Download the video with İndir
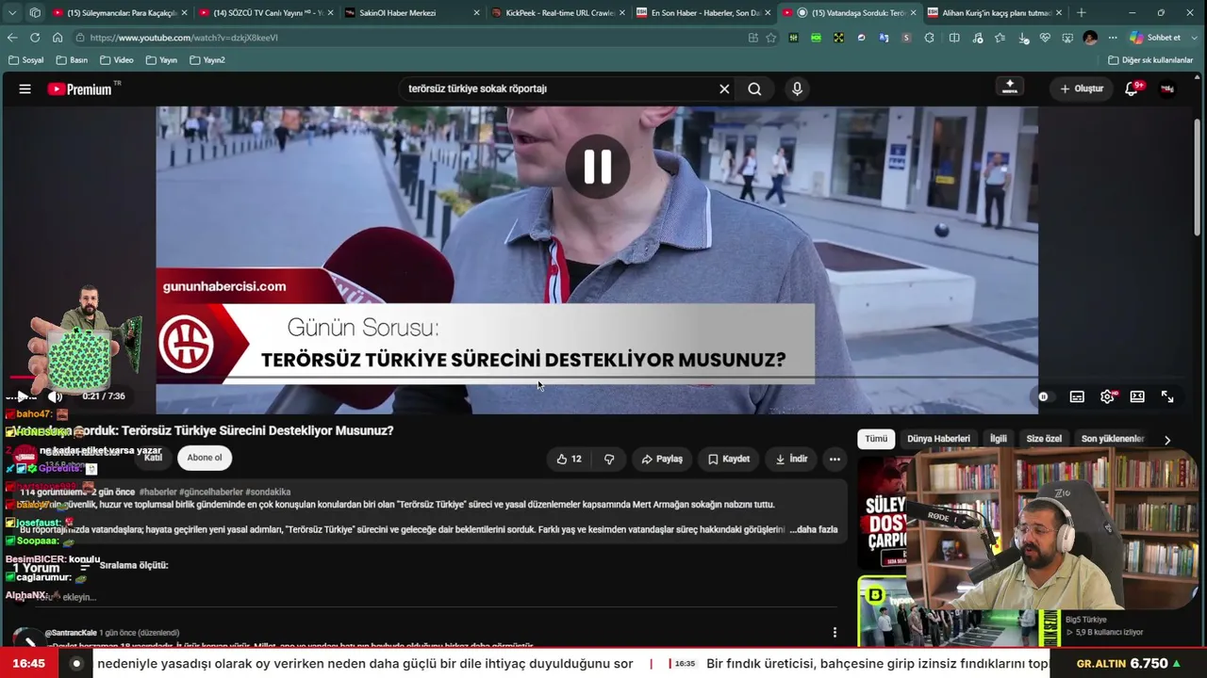This screenshot has height=678, width=1207. click(x=791, y=459)
